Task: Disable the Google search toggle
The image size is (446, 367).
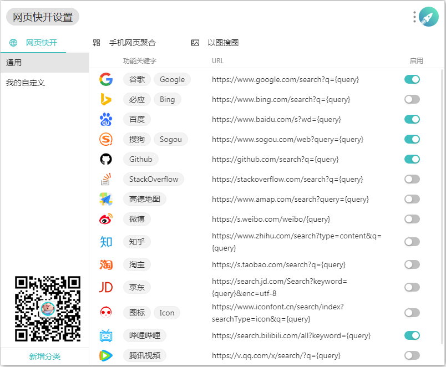Action: tap(412, 79)
